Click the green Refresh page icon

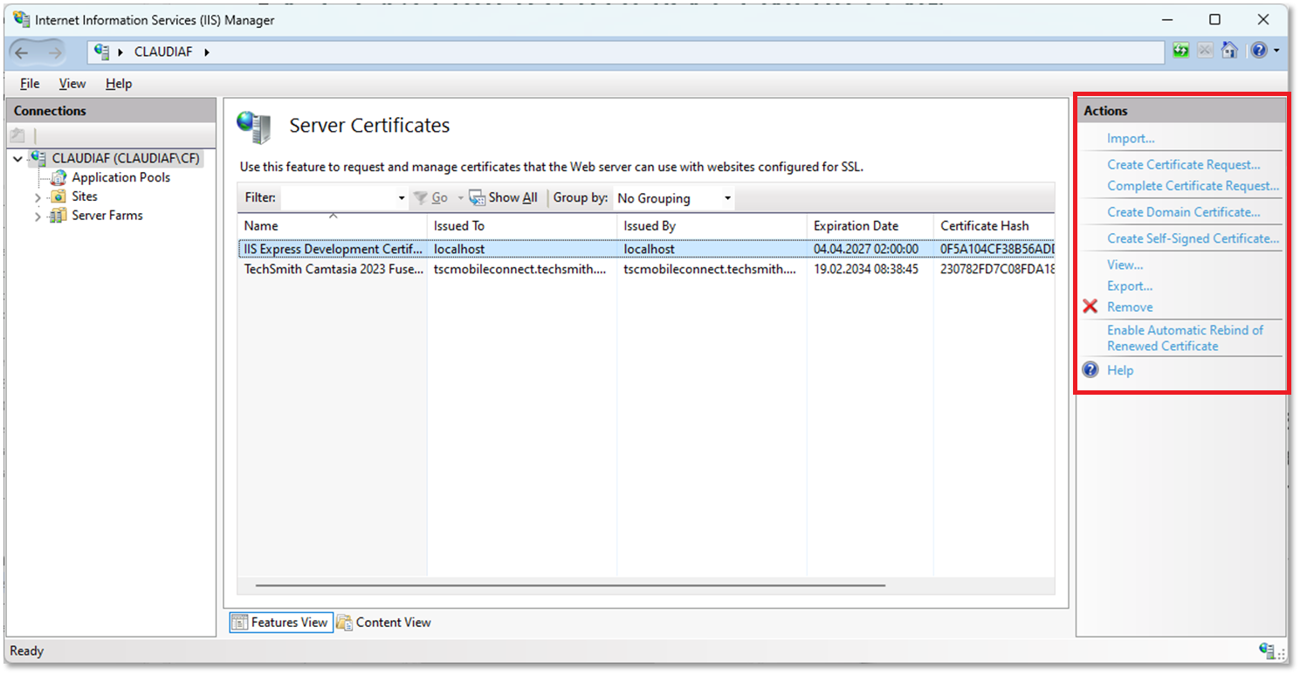click(x=1180, y=51)
